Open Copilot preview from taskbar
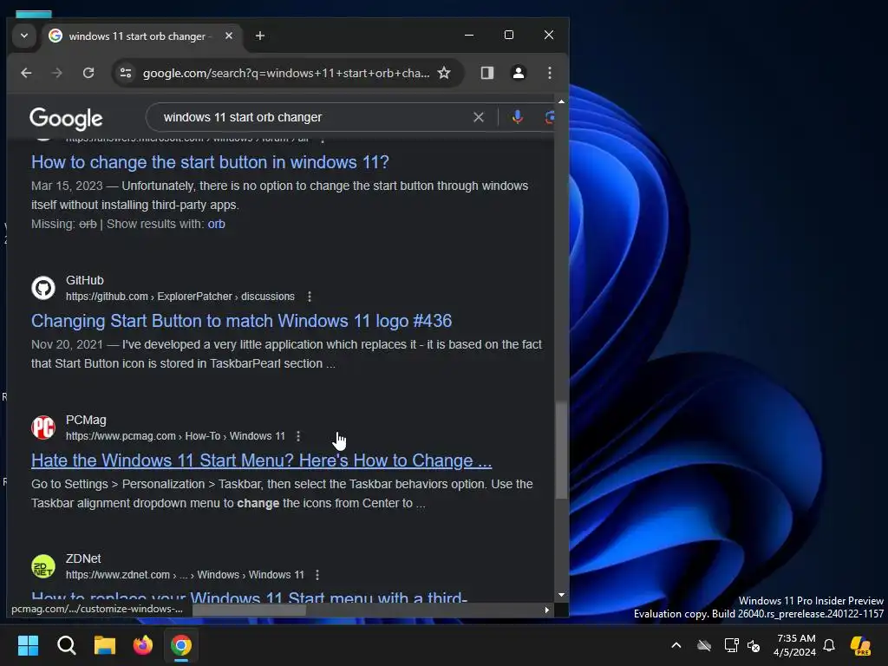 pos(861,645)
